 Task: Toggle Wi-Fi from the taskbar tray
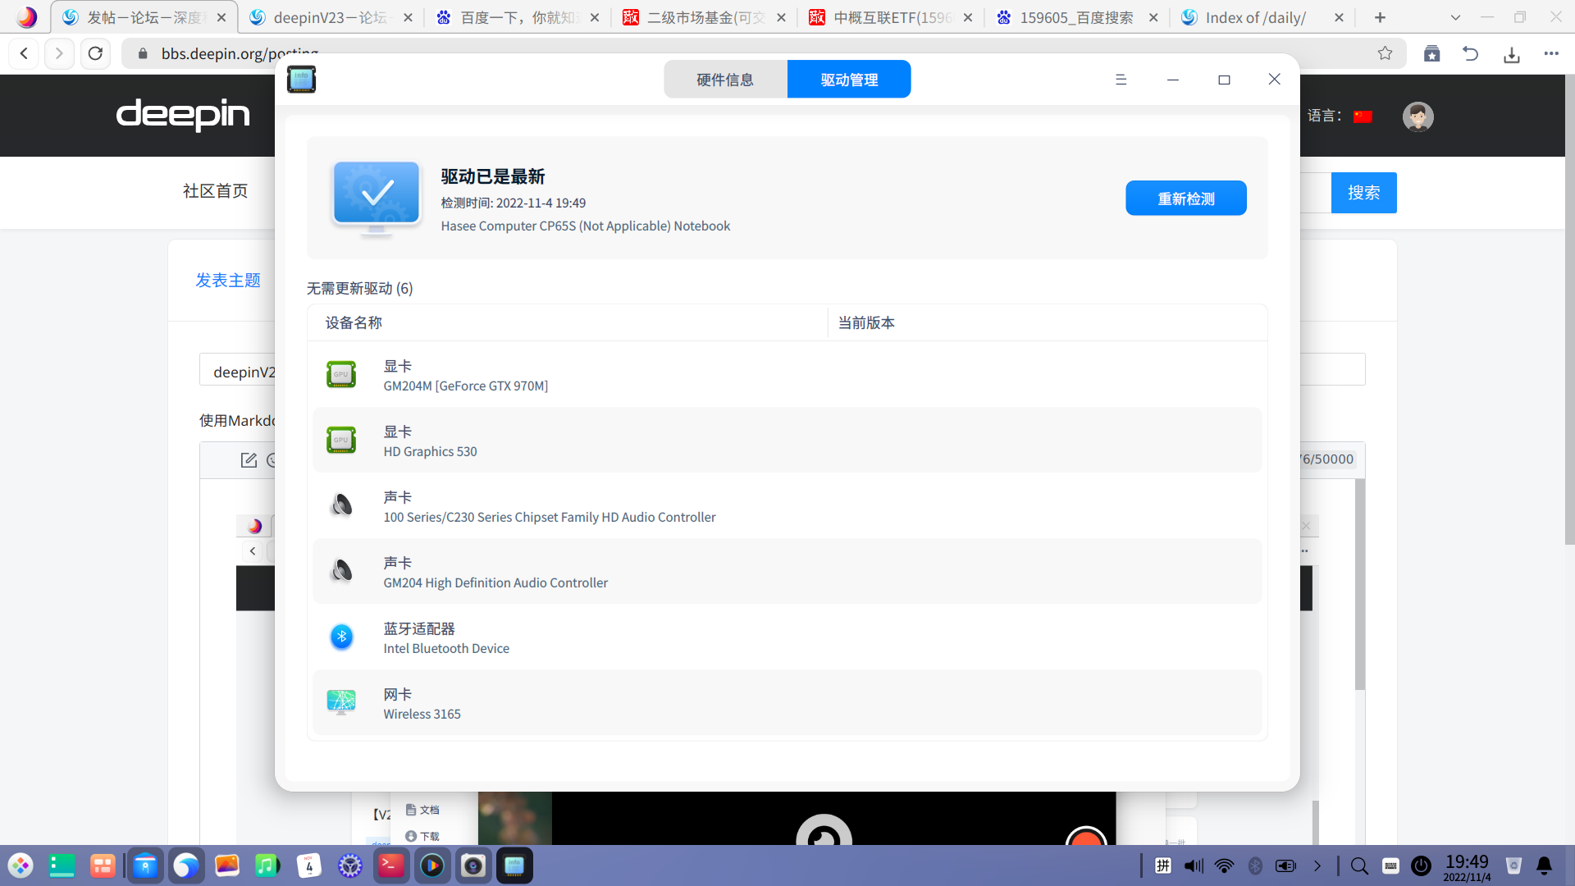pyautogui.click(x=1224, y=865)
